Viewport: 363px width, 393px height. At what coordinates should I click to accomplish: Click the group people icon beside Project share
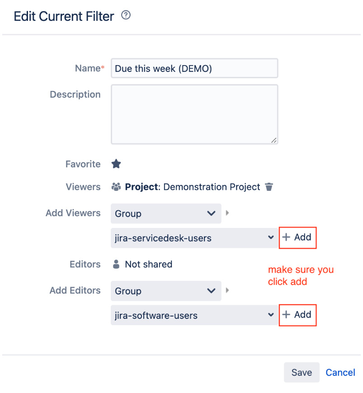(116, 187)
